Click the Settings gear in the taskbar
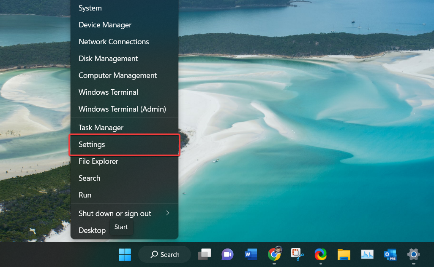Viewport: 434px width, 267px height. [413, 254]
